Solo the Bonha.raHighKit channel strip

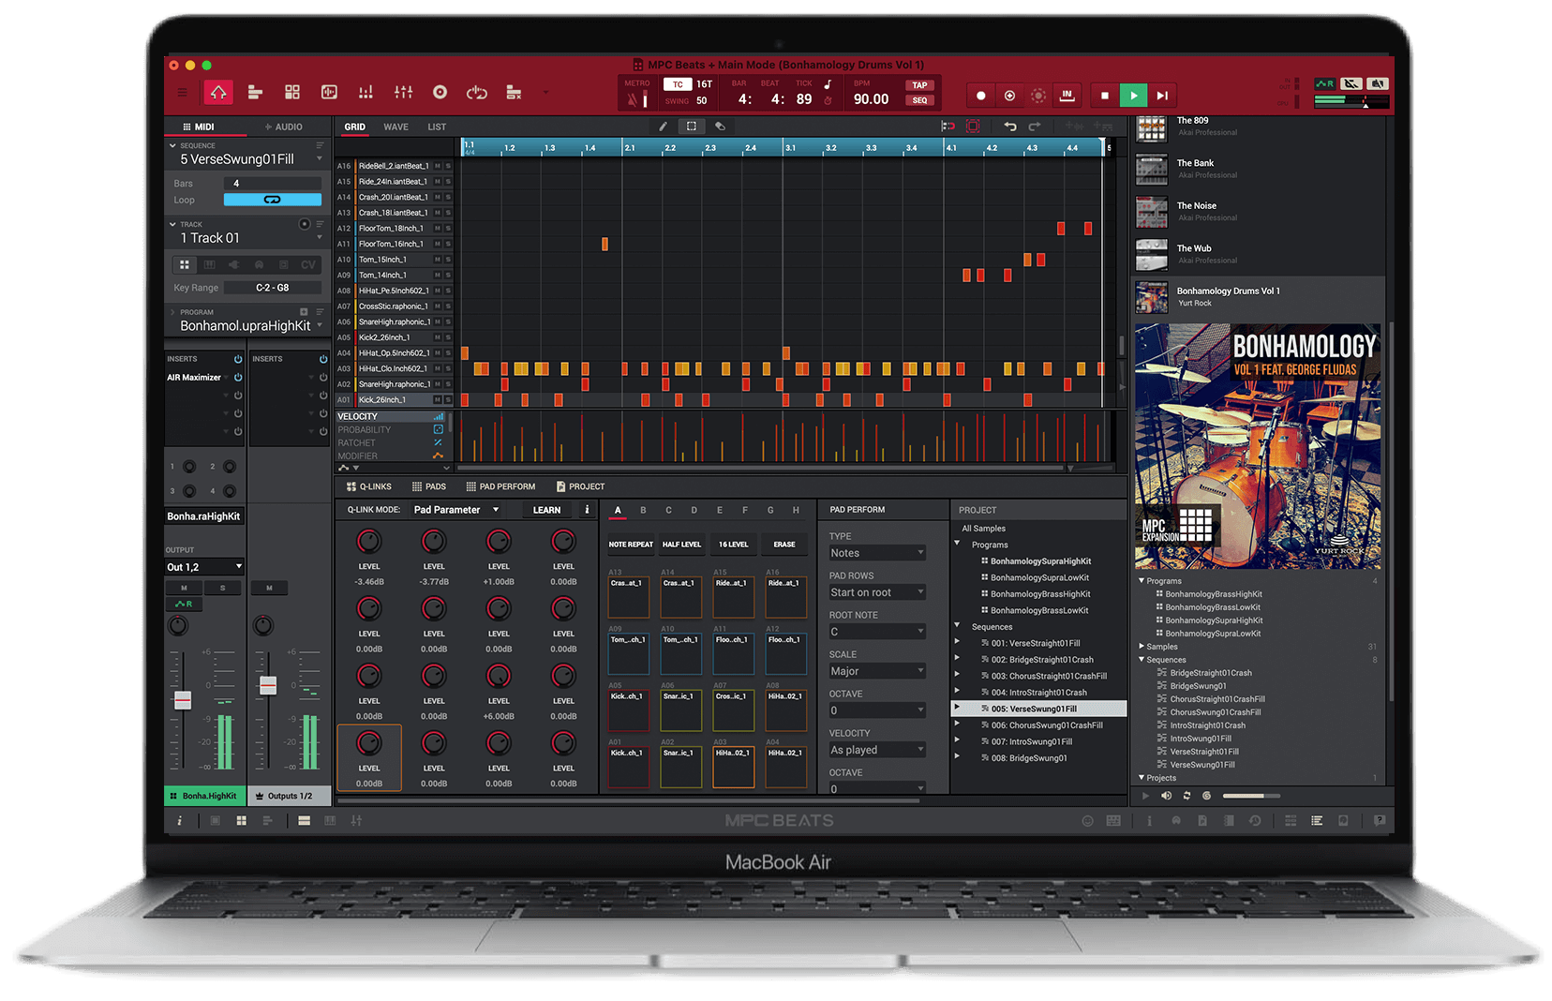222,588
